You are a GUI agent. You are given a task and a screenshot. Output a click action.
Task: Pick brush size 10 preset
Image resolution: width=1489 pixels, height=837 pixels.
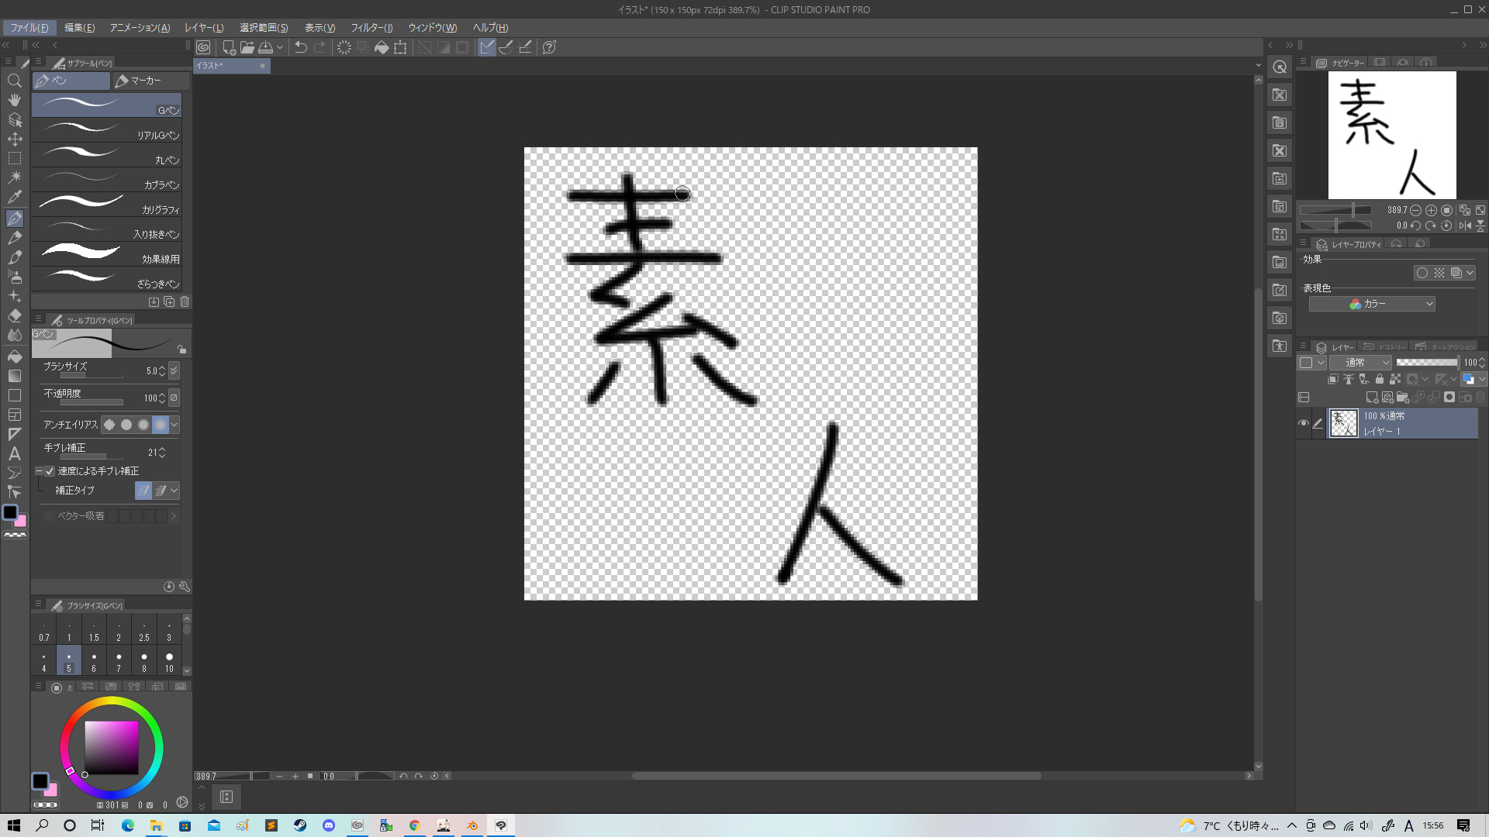169,660
